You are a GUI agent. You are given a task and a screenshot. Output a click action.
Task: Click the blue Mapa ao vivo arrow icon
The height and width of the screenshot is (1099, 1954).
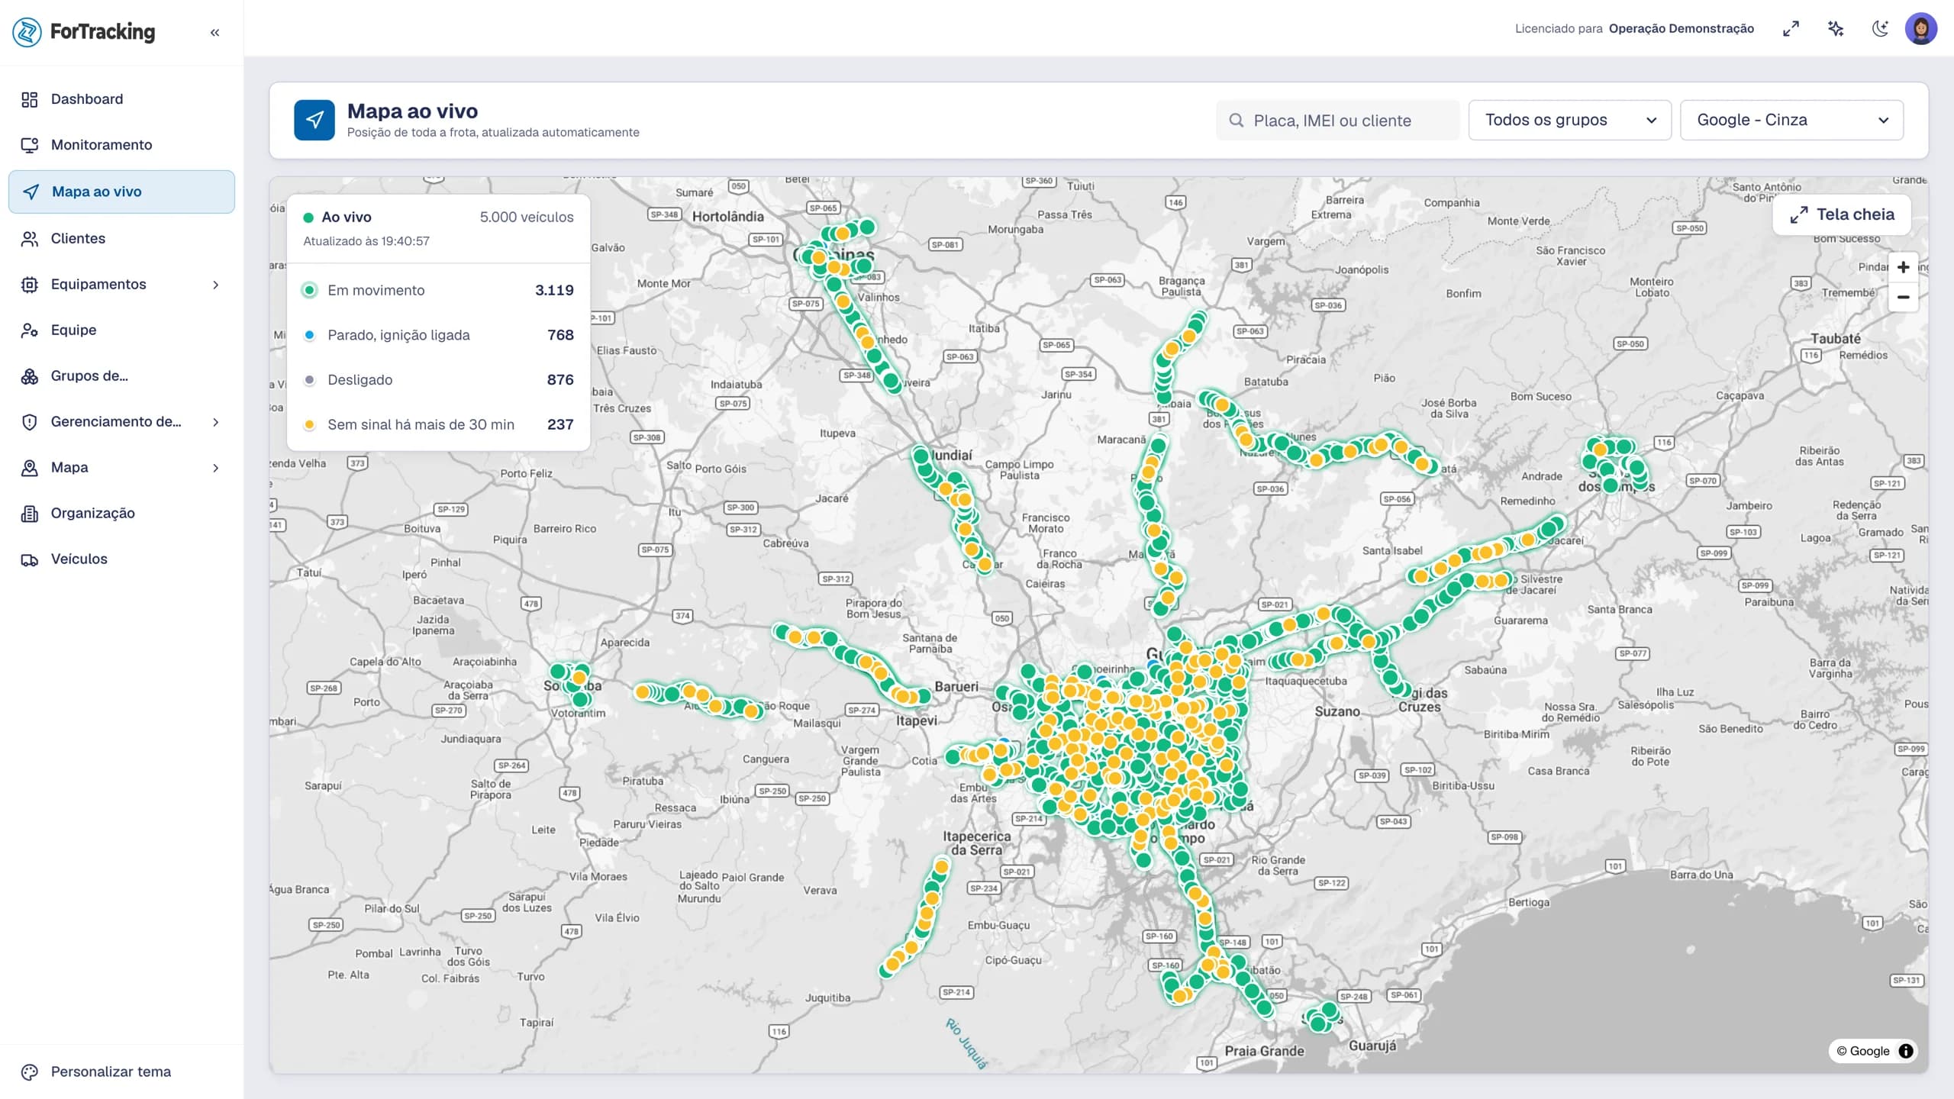314,121
